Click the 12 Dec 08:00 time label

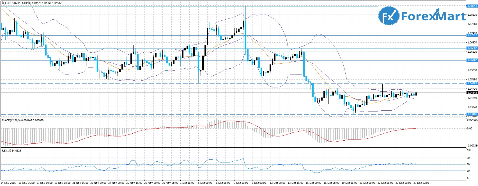tap(278, 183)
